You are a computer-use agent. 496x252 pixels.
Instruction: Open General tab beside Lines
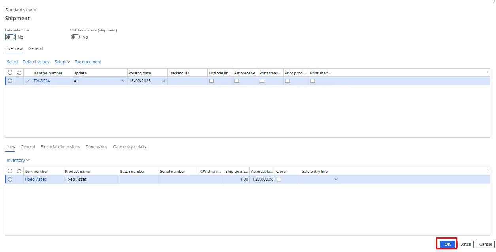tap(28, 147)
